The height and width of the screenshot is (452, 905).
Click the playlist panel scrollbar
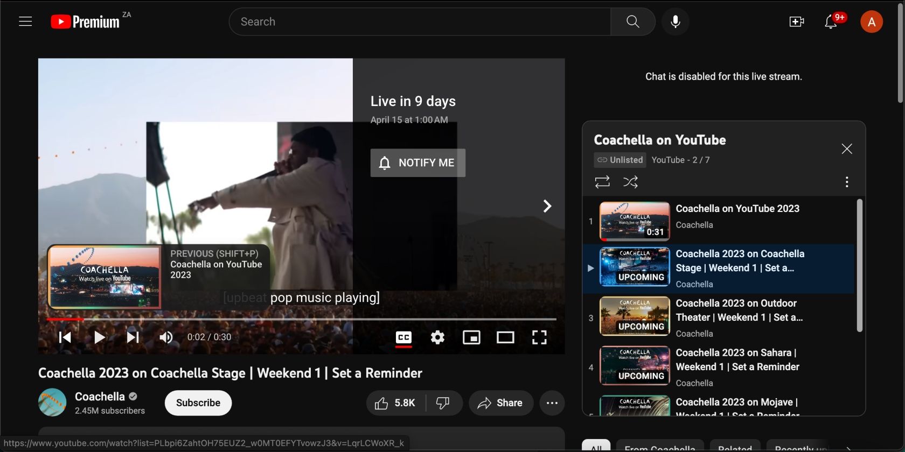tap(859, 266)
